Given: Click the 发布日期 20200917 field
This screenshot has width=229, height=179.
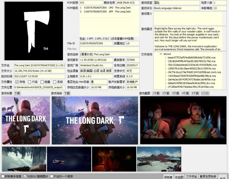Looking at the screenshot, I should pyautogui.click(x=133, y=65).
